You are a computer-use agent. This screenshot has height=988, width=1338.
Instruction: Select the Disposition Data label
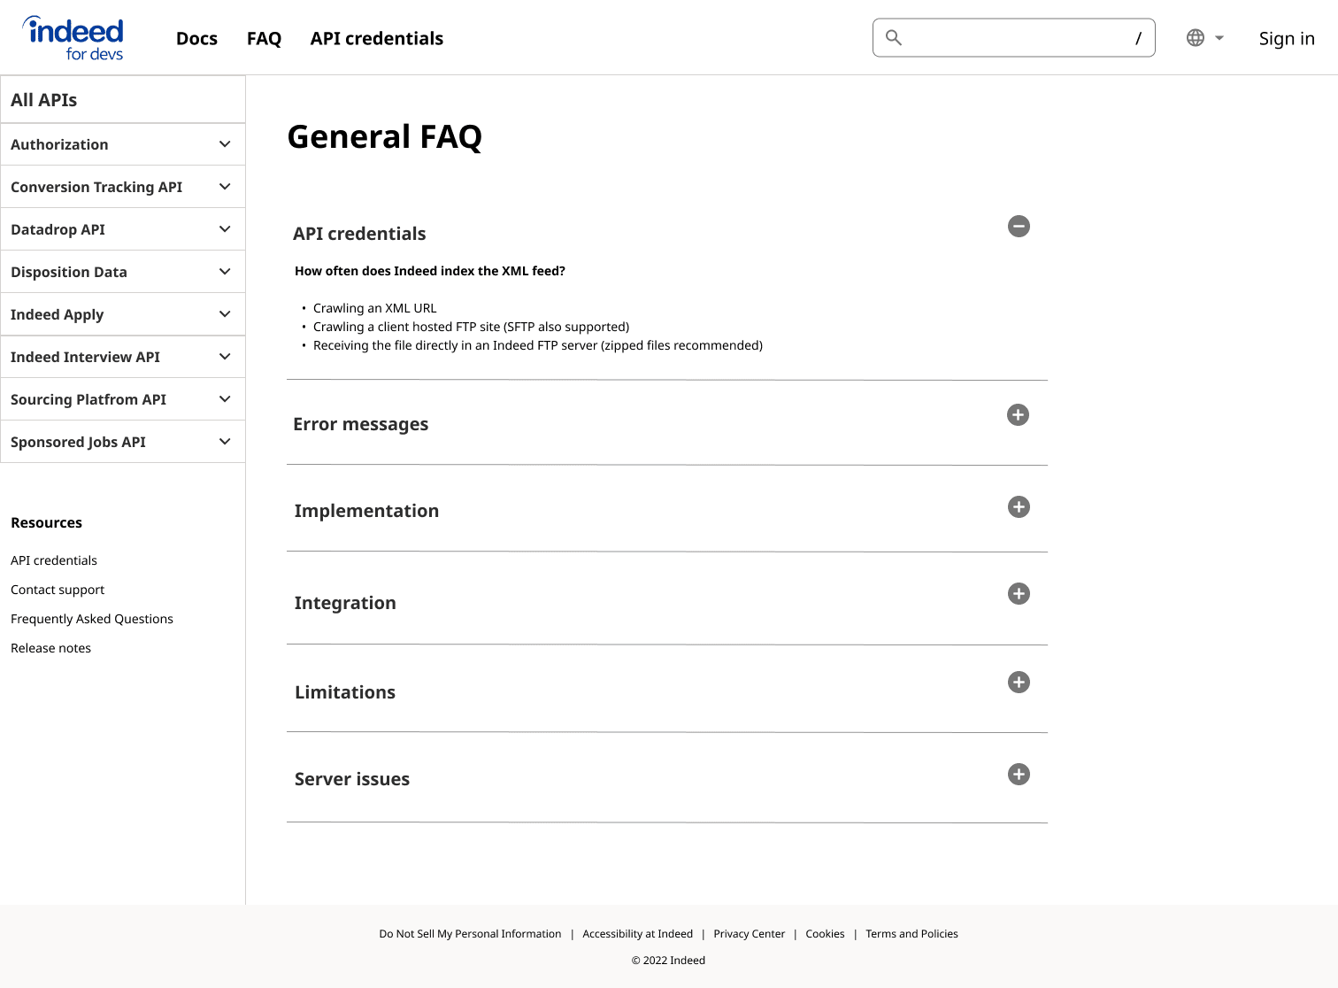coord(69,272)
